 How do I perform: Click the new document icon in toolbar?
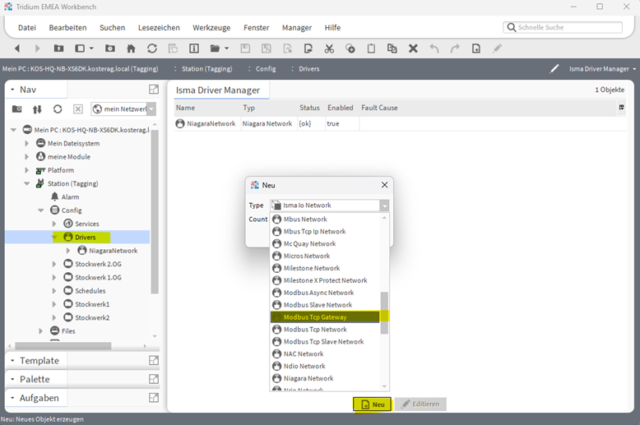coord(476,49)
